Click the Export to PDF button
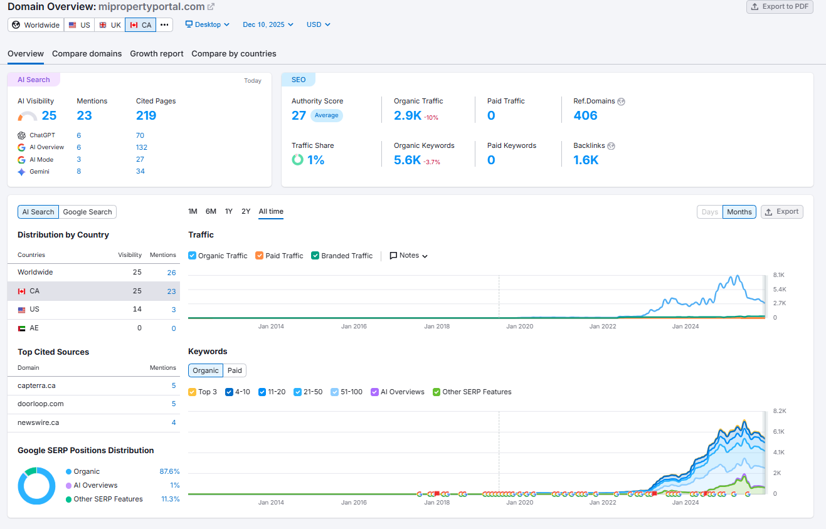 click(x=779, y=7)
